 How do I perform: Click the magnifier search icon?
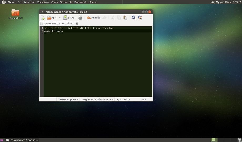134,18
